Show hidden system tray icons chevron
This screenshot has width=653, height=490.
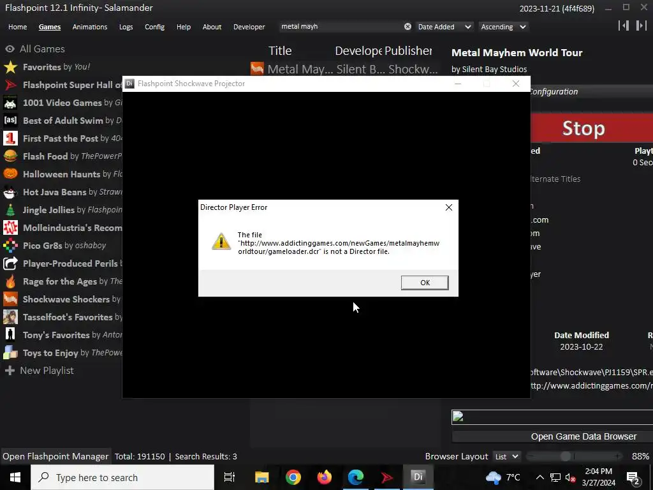click(539, 477)
